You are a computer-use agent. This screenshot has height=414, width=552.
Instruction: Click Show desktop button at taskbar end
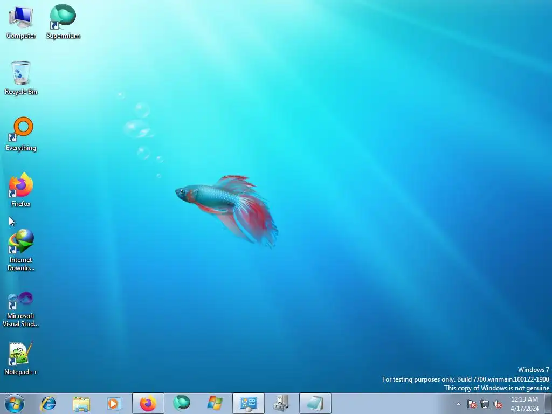[x=548, y=403]
